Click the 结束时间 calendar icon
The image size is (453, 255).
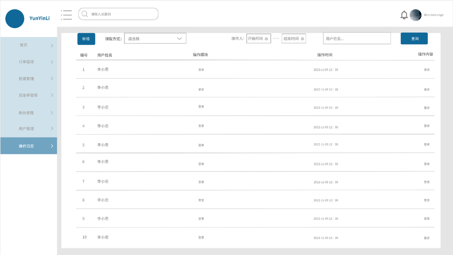coord(302,39)
